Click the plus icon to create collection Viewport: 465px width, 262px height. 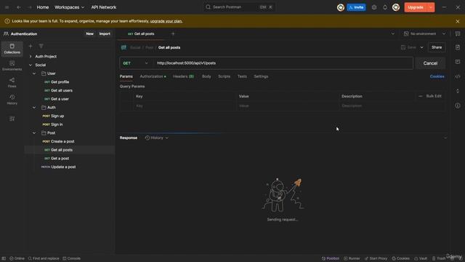tap(31, 46)
